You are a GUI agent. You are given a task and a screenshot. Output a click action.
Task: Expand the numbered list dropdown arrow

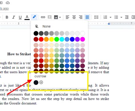click(111, 17)
